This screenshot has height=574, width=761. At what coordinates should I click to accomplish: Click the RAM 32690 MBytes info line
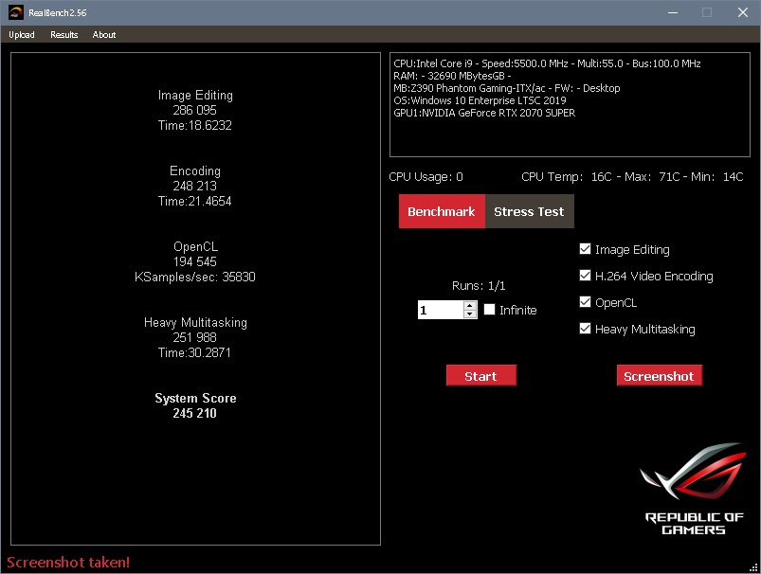coord(452,76)
